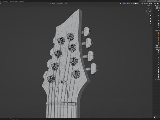Toggle viewport overlays display
Viewport: 160px width, 120px height.
click(x=128, y=3)
